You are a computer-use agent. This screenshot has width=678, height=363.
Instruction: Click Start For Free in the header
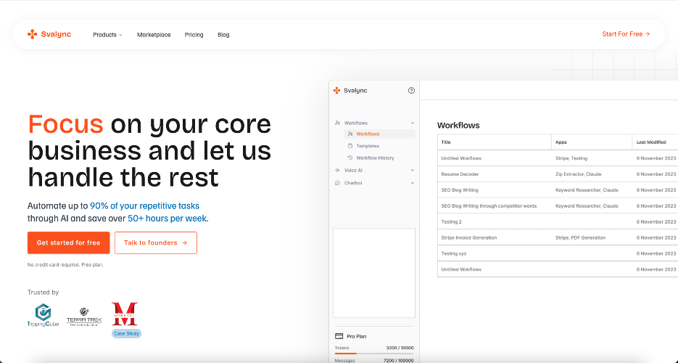626,33
